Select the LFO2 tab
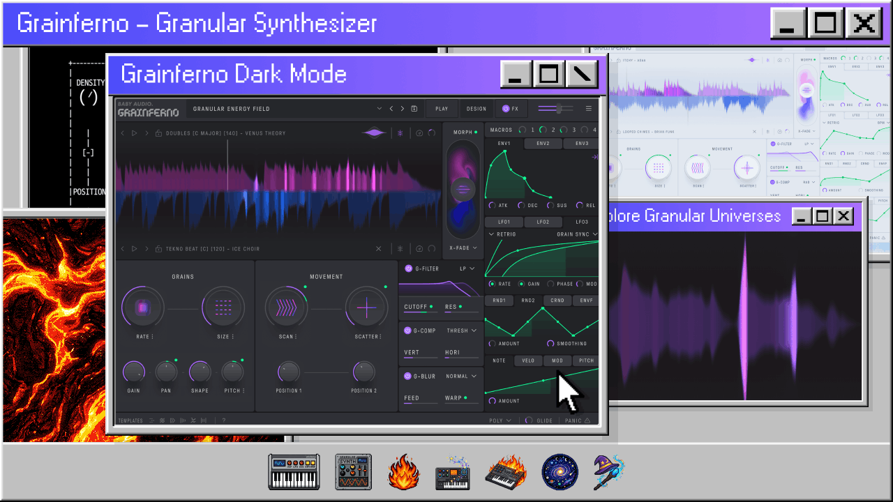The image size is (893, 502). pyautogui.click(x=543, y=222)
